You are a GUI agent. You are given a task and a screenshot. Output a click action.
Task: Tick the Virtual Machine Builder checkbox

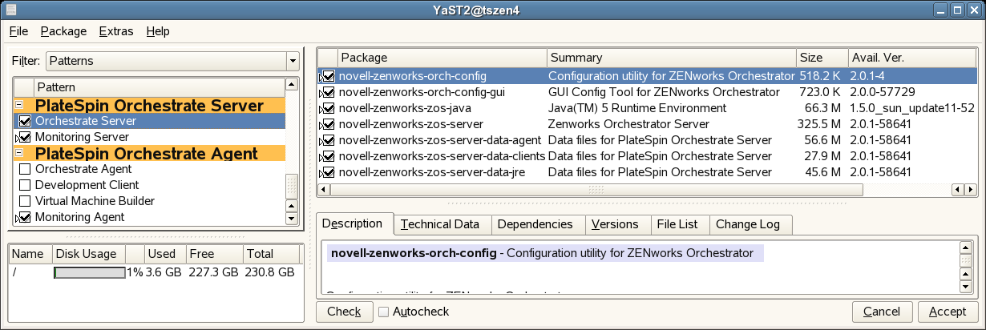25,201
